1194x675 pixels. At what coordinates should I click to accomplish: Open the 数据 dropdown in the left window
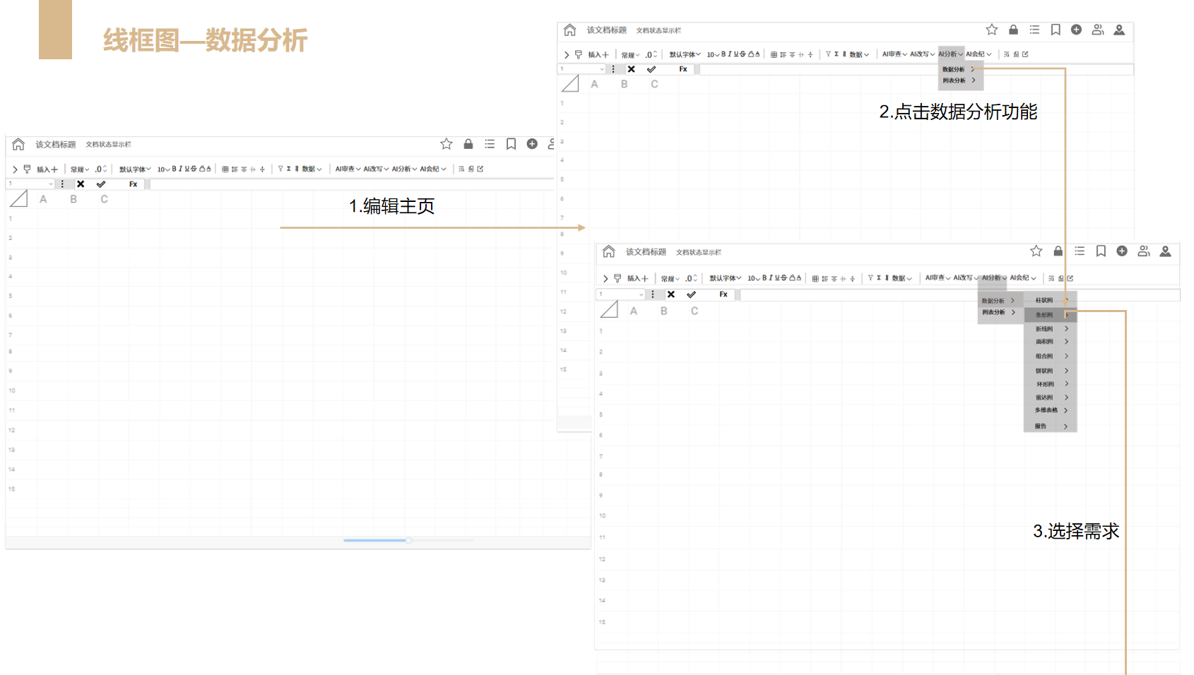(312, 169)
